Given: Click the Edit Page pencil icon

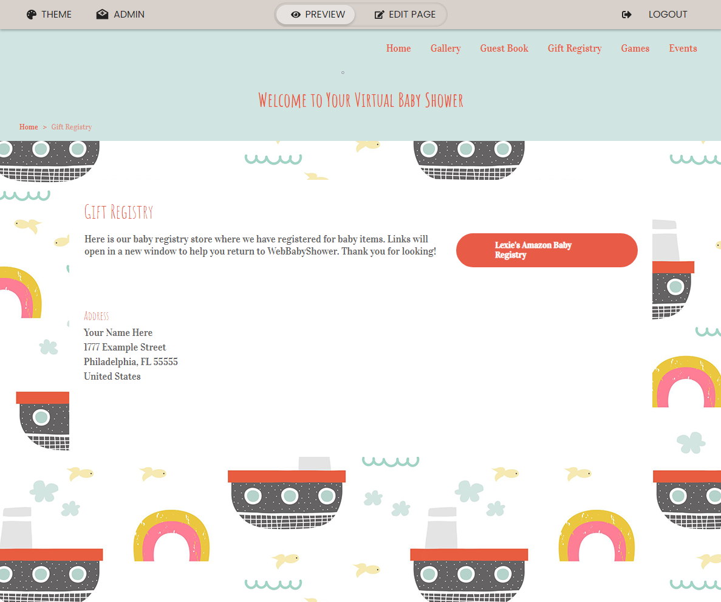Looking at the screenshot, I should click(379, 15).
